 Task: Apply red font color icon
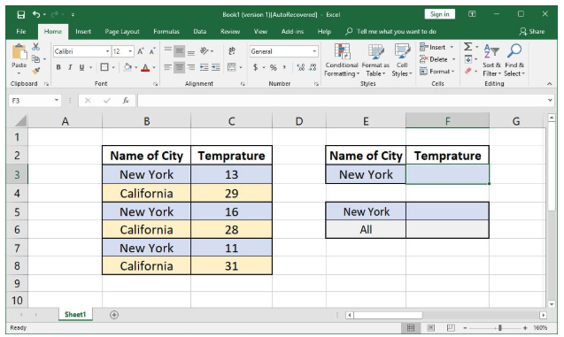pyautogui.click(x=145, y=67)
